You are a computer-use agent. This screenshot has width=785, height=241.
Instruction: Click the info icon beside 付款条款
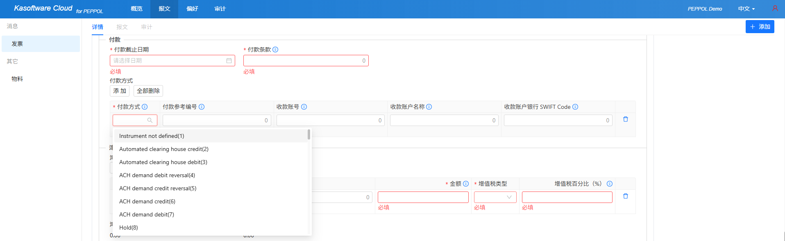[275, 50]
